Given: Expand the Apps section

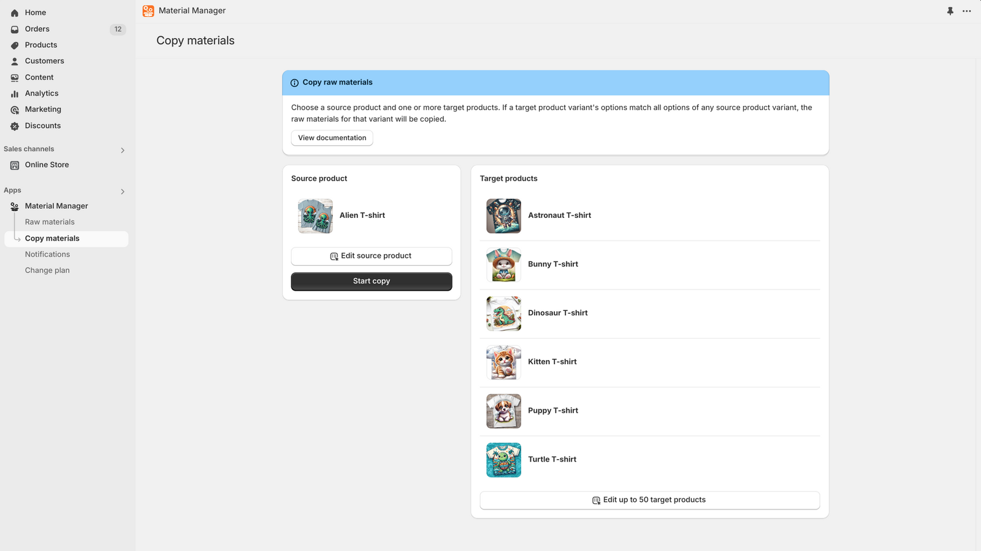Looking at the screenshot, I should click(122, 191).
